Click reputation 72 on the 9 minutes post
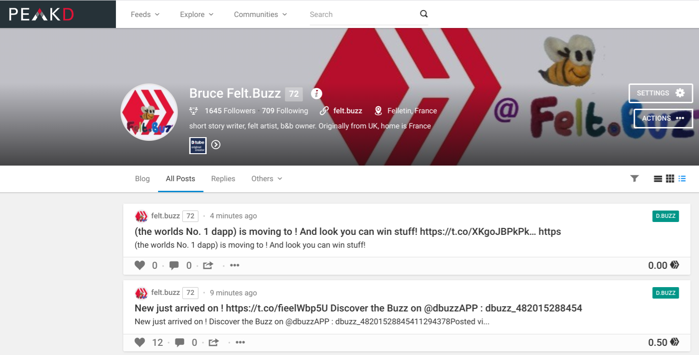 [x=190, y=293]
